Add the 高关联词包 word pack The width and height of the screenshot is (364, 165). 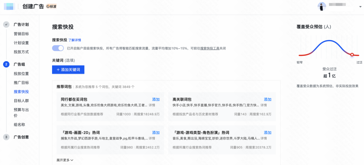267,99
